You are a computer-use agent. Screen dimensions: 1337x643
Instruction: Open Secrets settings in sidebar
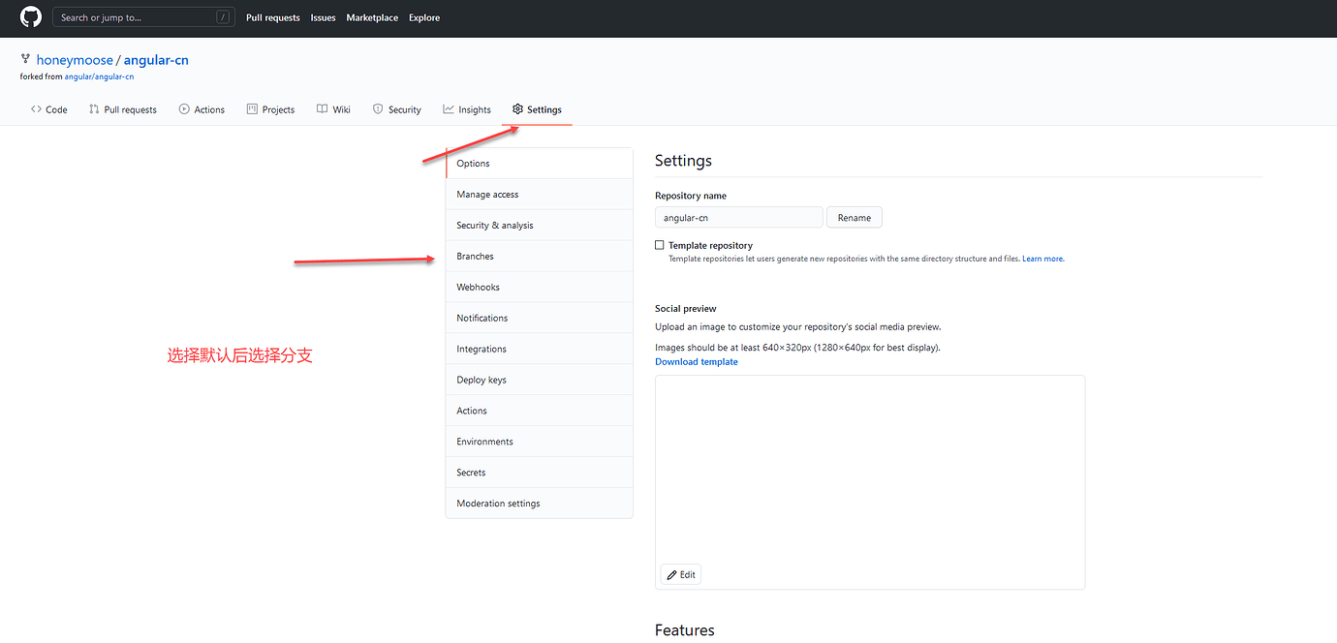tap(539, 473)
